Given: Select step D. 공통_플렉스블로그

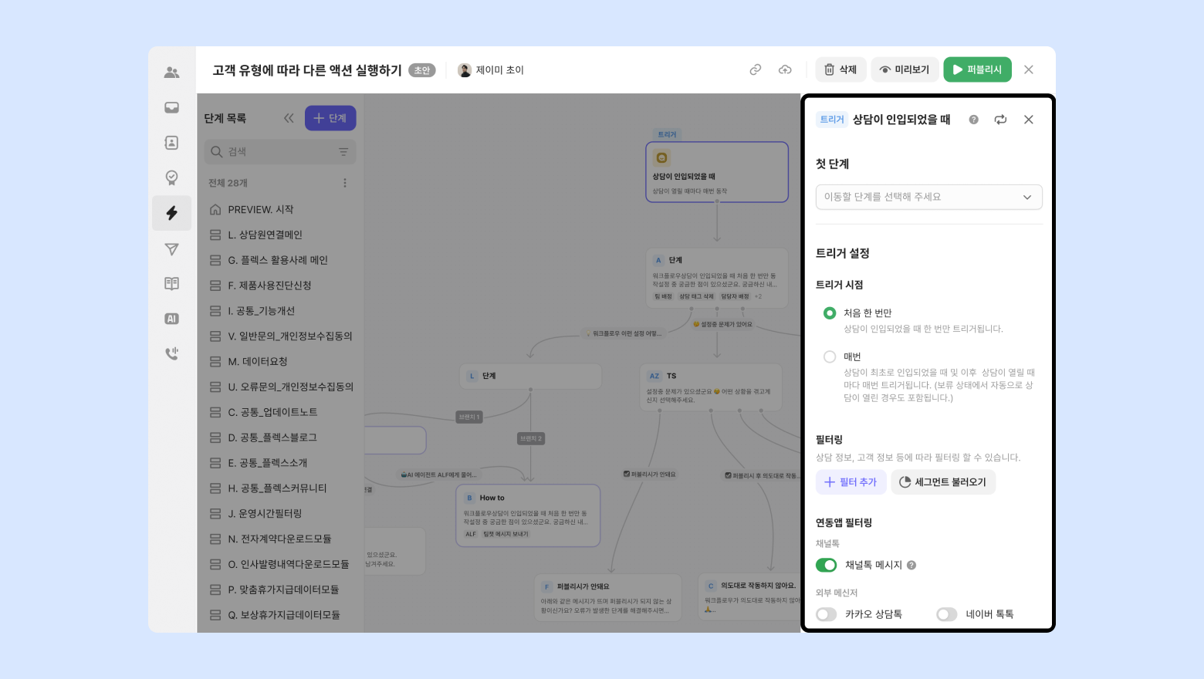Looking at the screenshot, I should [280, 437].
